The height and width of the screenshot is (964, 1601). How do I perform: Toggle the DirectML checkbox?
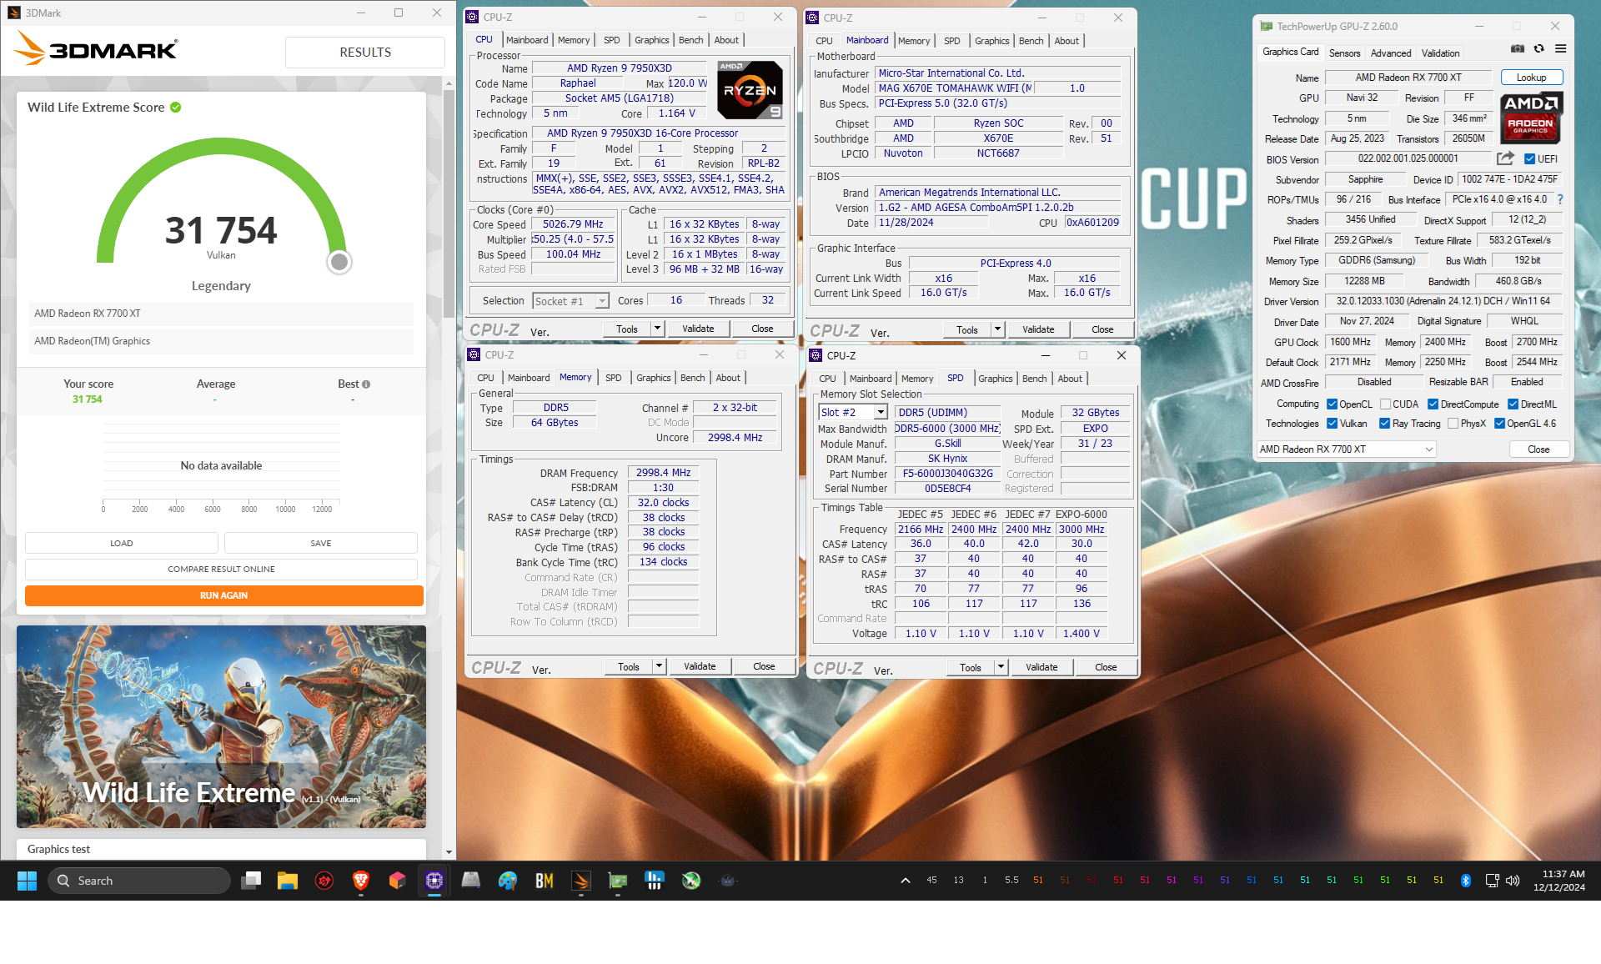[1513, 404]
